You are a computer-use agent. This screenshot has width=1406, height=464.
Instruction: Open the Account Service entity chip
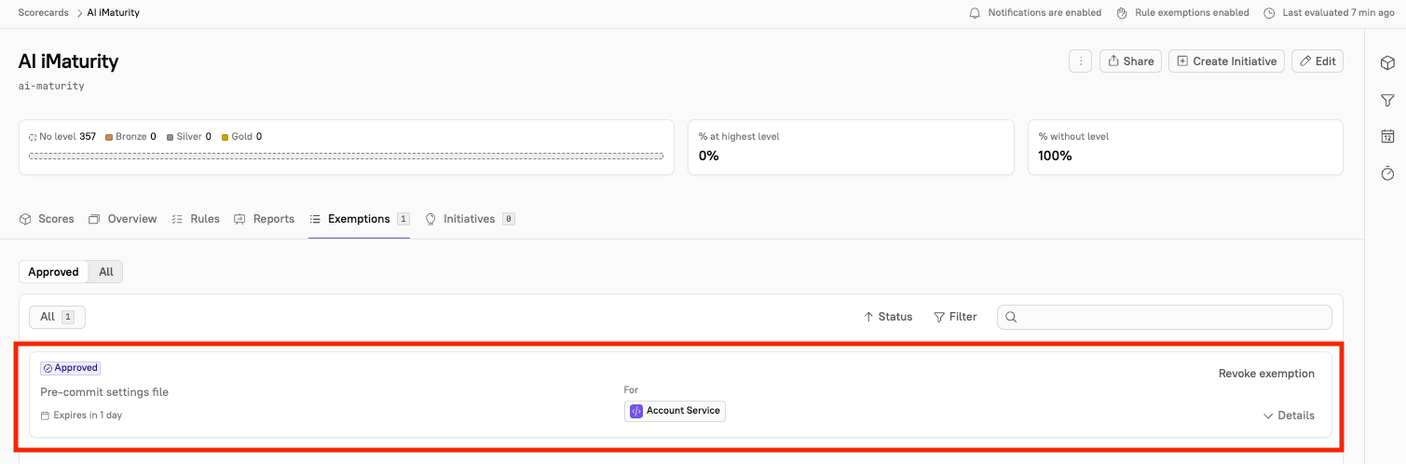coord(675,411)
